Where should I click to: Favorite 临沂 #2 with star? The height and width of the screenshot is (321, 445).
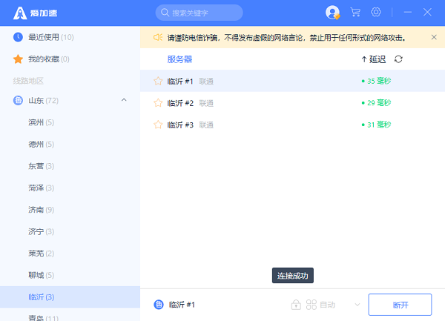pos(158,102)
